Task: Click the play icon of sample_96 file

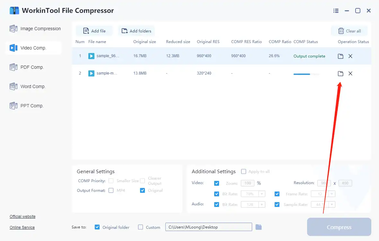Action: [x=91, y=56]
